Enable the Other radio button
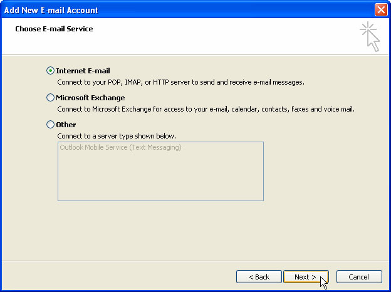This screenshot has height=292, width=391. pos(51,125)
